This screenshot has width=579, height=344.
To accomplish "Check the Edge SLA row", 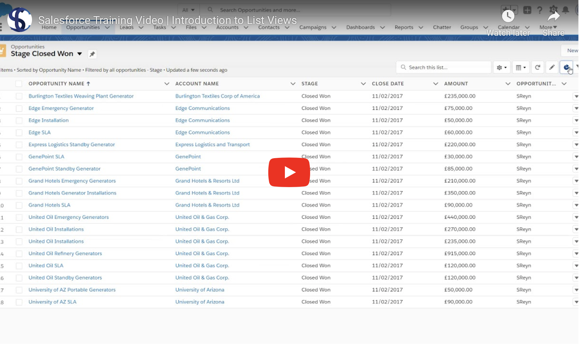I will click(x=19, y=133).
